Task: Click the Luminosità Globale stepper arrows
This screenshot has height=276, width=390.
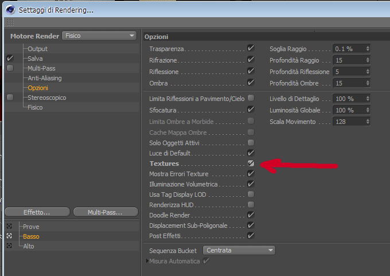Action: [368, 110]
